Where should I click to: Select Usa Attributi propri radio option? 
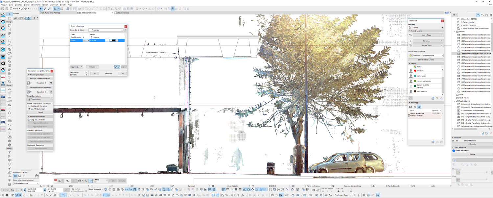point(30,109)
